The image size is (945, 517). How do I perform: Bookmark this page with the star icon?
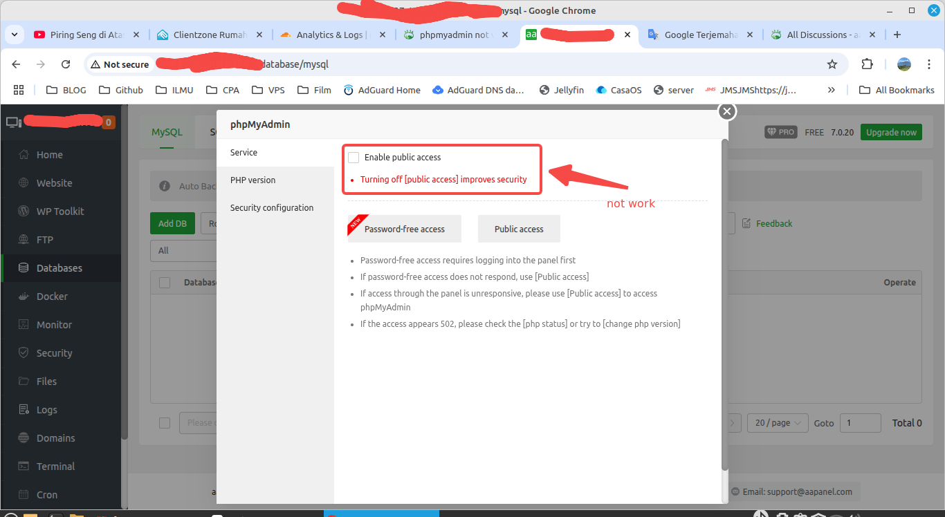click(x=832, y=64)
